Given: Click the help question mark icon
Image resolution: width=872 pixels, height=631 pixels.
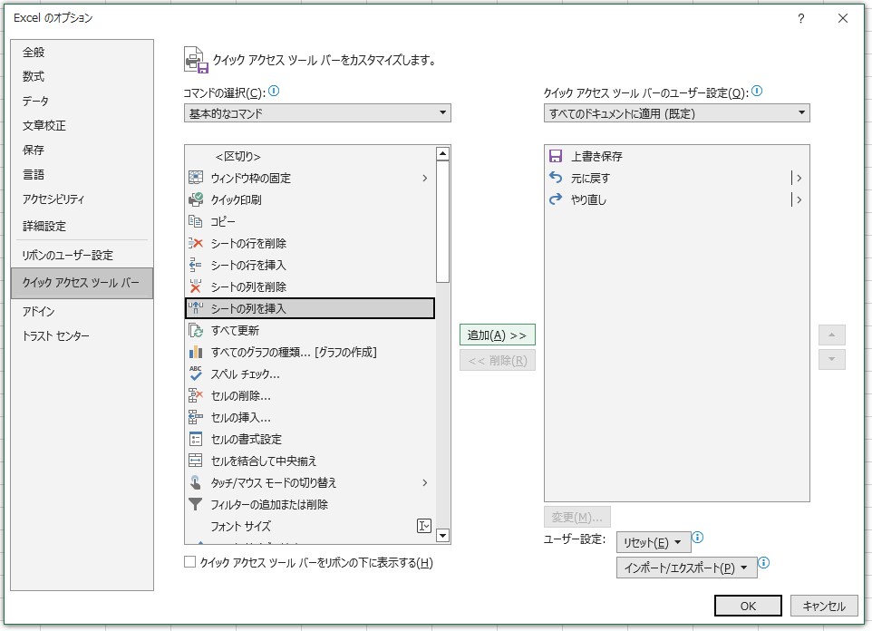Looking at the screenshot, I should 800,18.
